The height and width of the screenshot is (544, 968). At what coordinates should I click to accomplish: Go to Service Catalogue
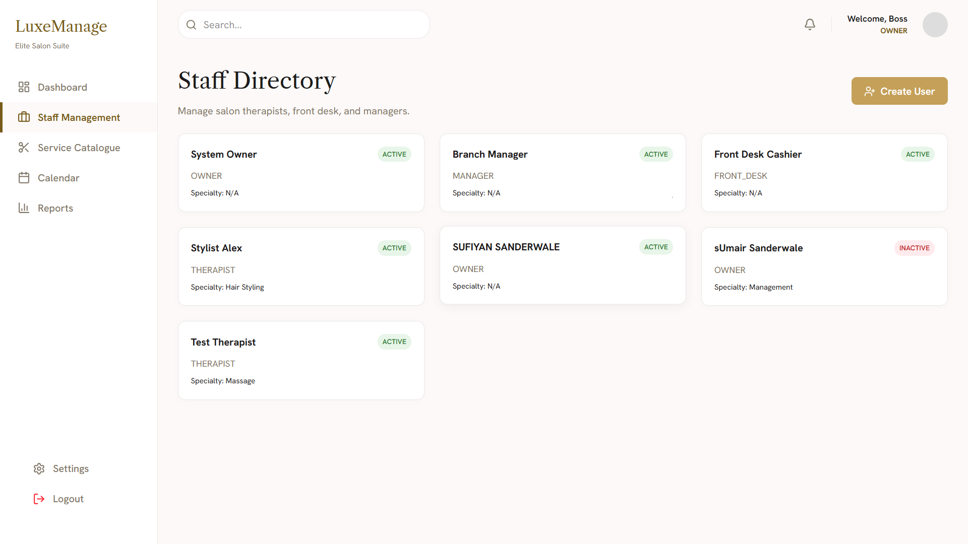coord(79,148)
